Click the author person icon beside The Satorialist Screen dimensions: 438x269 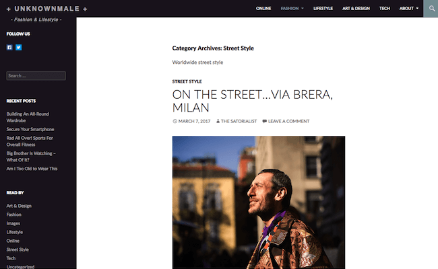click(x=218, y=121)
